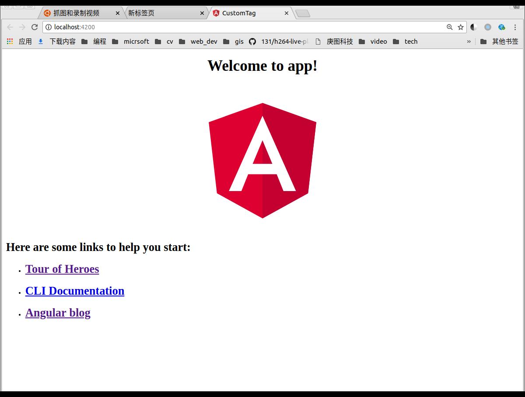
Task: Close the CustomTag tab
Action: (287, 13)
